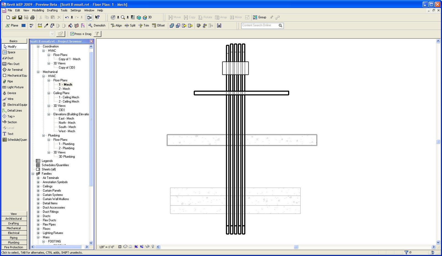The height and width of the screenshot is (256, 442).
Task: Select the 3D Plumbing view
Action: click(x=67, y=157)
